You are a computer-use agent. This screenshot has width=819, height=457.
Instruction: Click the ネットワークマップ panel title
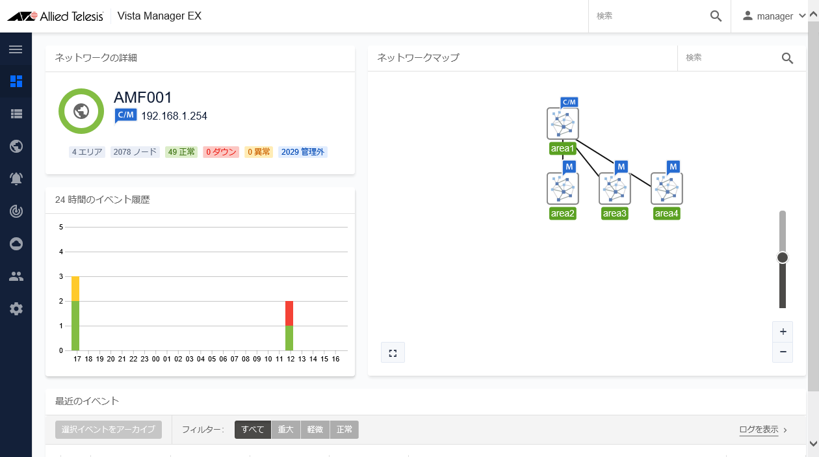click(419, 58)
